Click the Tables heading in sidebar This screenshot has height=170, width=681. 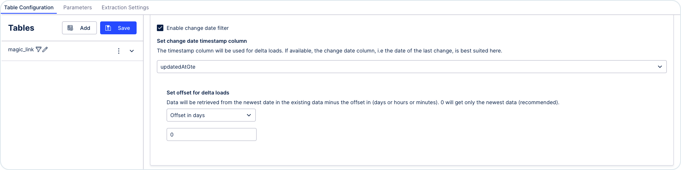click(x=21, y=28)
